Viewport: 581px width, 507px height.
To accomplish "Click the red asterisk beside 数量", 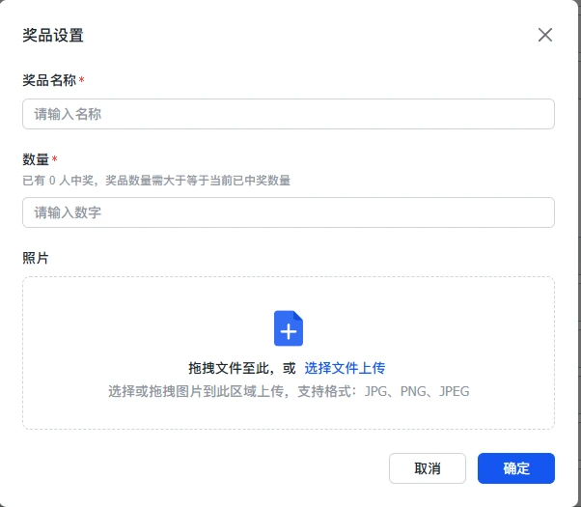I will [x=55, y=159].
